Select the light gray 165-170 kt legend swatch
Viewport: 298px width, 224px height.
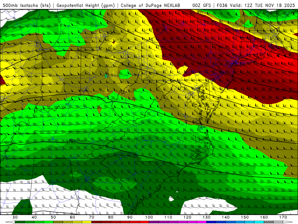point(278,222)
